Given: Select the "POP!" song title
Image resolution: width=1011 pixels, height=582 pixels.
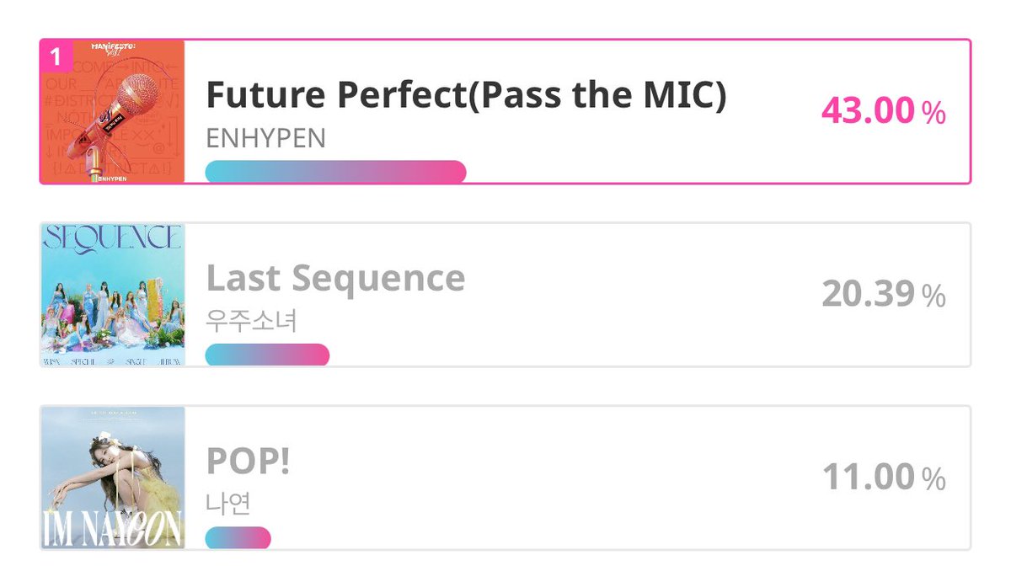Looking at the screenshot, I should (248, 461).
